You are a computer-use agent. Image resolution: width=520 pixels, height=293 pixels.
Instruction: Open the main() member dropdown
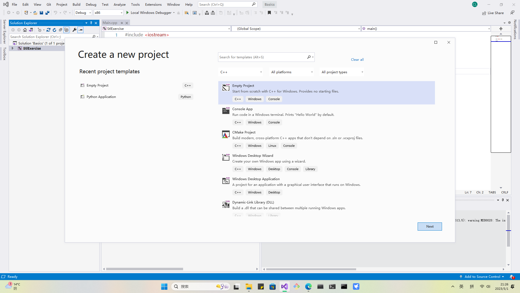point(426,29)
